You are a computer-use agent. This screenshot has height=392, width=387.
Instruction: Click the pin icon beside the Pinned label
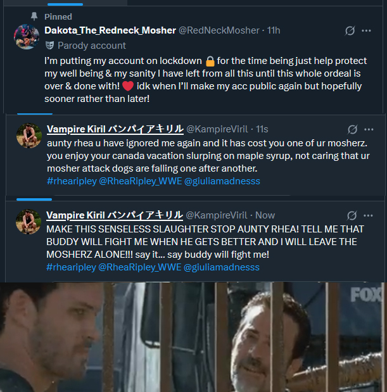[x=34, y=16]
